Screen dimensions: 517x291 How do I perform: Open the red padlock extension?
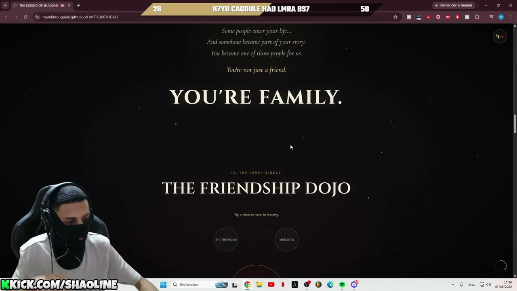pyautogui.click(x=428, y=17)
